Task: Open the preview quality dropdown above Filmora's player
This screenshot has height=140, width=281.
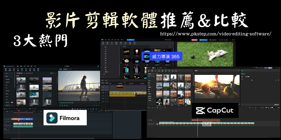Action: 67,69
